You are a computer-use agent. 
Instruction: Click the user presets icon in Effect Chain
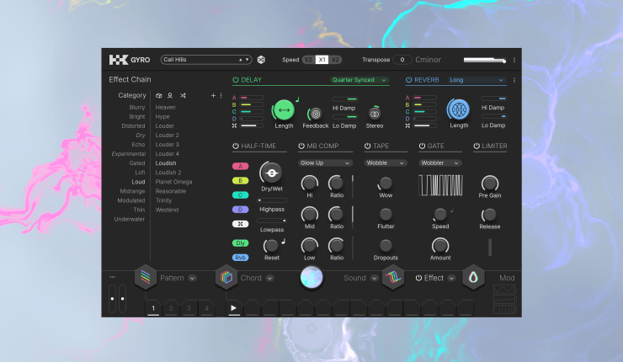point(171,96)
